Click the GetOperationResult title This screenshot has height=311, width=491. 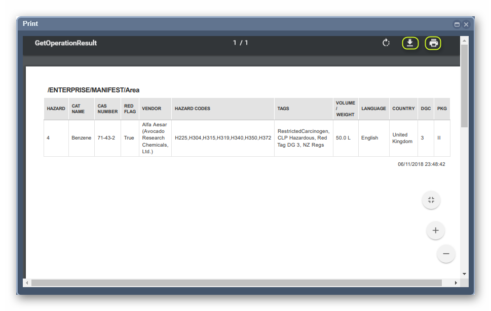[x=66, y=43]
